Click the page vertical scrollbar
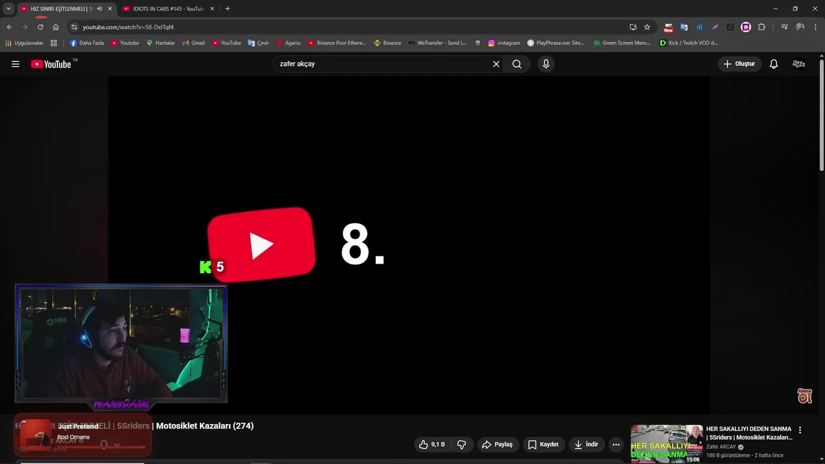 pyautogui.click(x=822, y=115)
